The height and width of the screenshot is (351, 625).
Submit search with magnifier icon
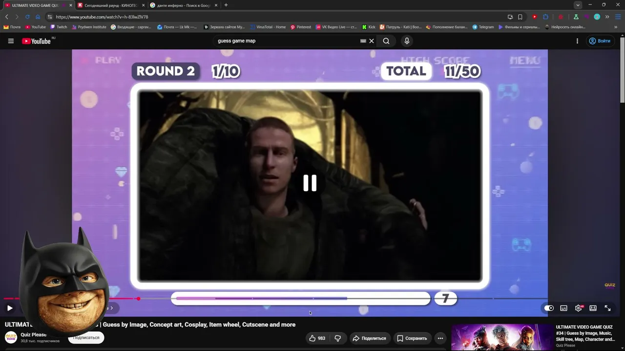coord(386,41)
